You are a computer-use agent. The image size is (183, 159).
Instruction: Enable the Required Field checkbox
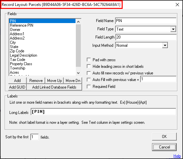click(89, 87)
